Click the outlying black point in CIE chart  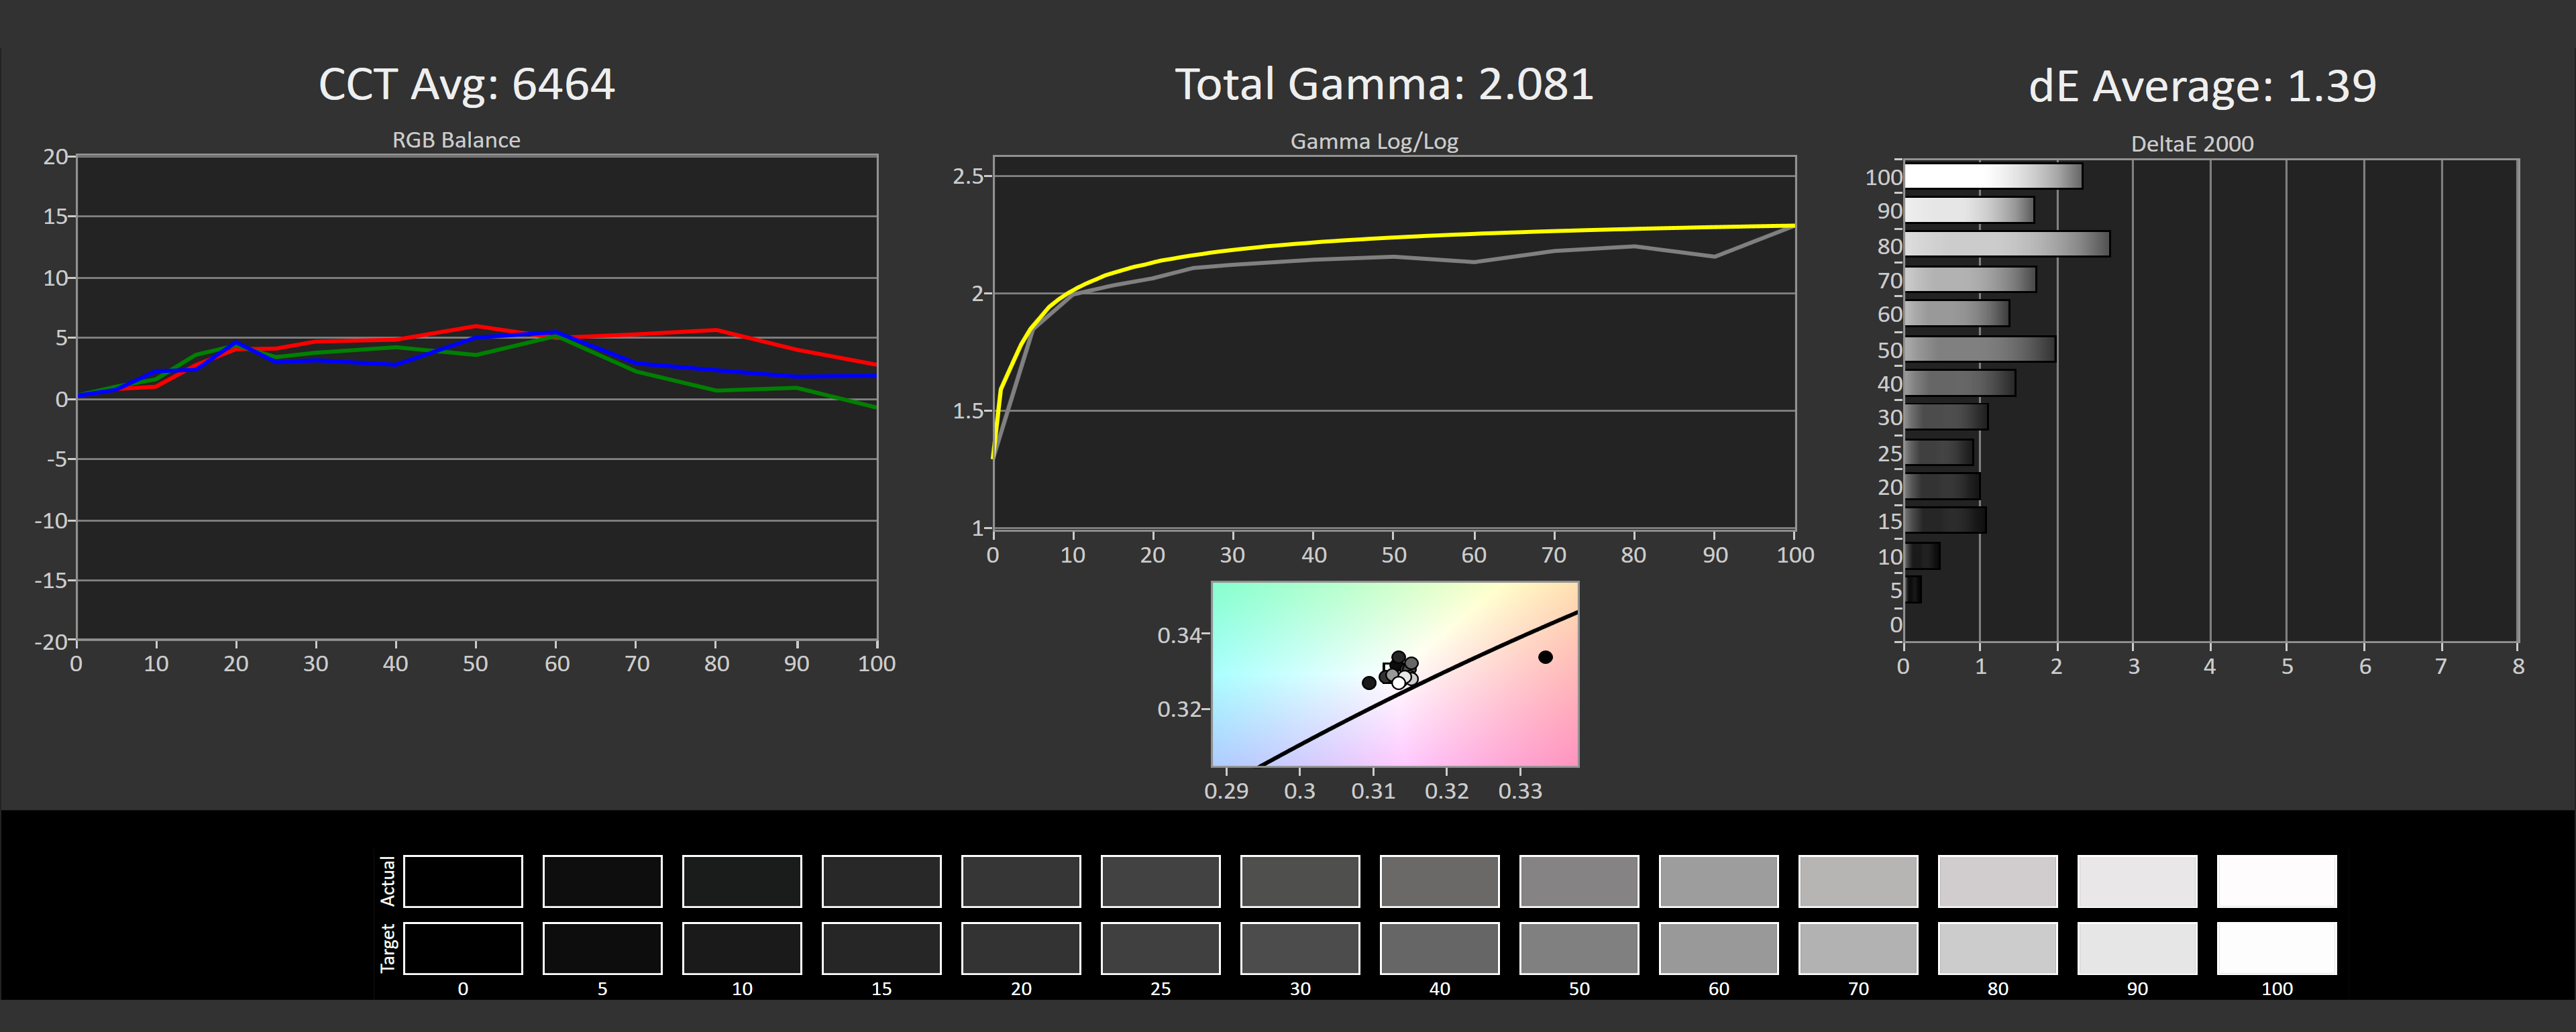1545,657
